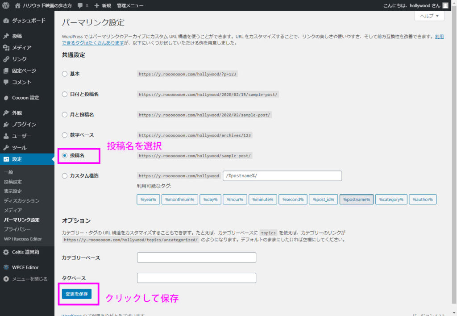Viewport: 457px width, 316px height.
Task: Click the plugin icon in sidebar
Action: tap(6, 124)
